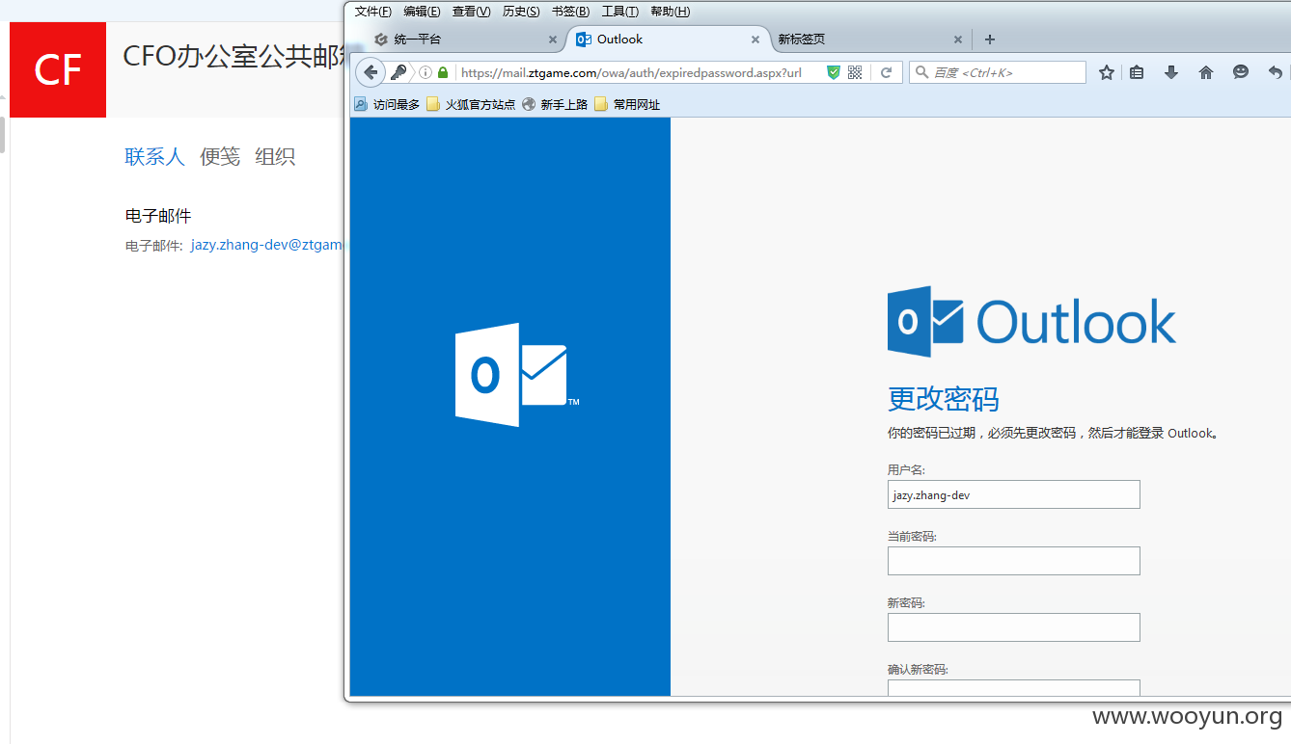Click the 确认新密码 input field
The width and height of the screenshot is (1291, 744).
click(x=1013, y=688)
